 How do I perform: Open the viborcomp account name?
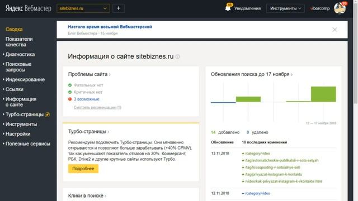[x=320, y=8]
